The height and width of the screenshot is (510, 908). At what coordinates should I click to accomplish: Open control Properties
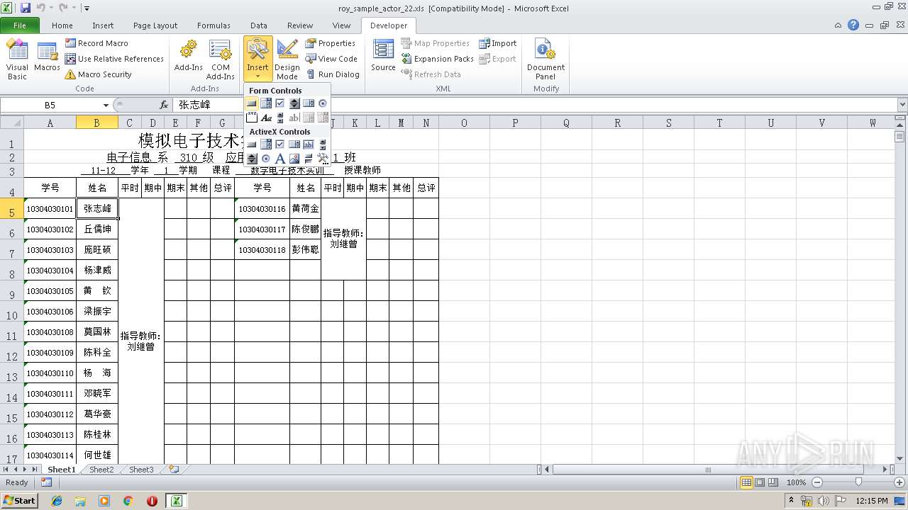coord(331,43)
